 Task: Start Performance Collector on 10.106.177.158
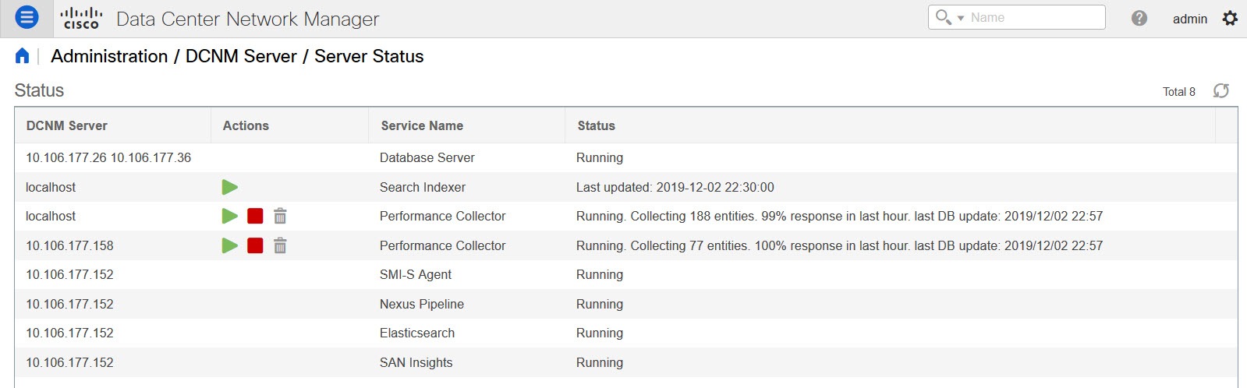tap(229, 245)
